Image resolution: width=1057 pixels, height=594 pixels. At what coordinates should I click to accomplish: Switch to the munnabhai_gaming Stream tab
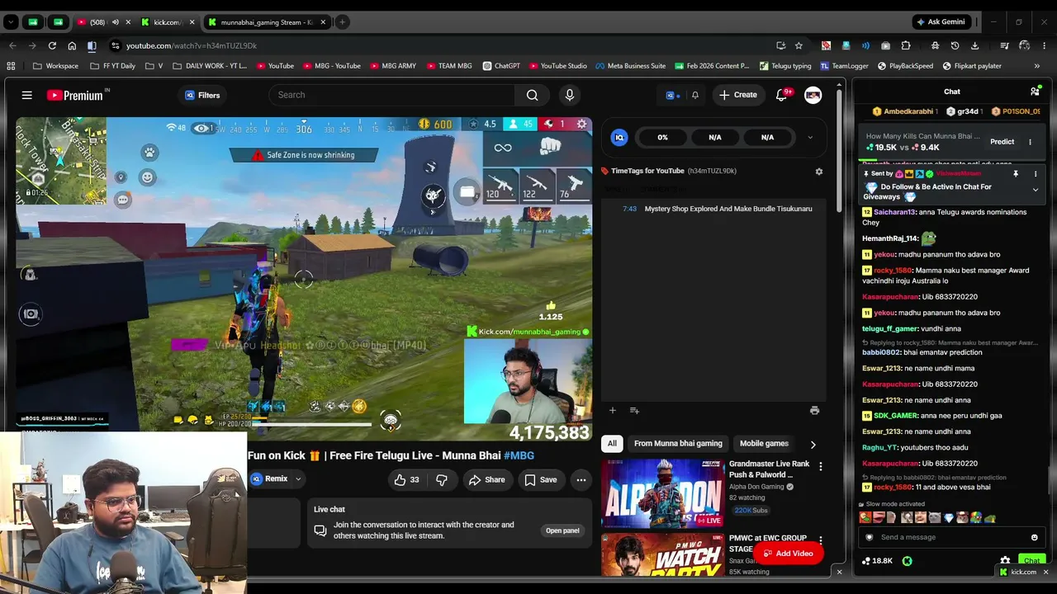267,22
